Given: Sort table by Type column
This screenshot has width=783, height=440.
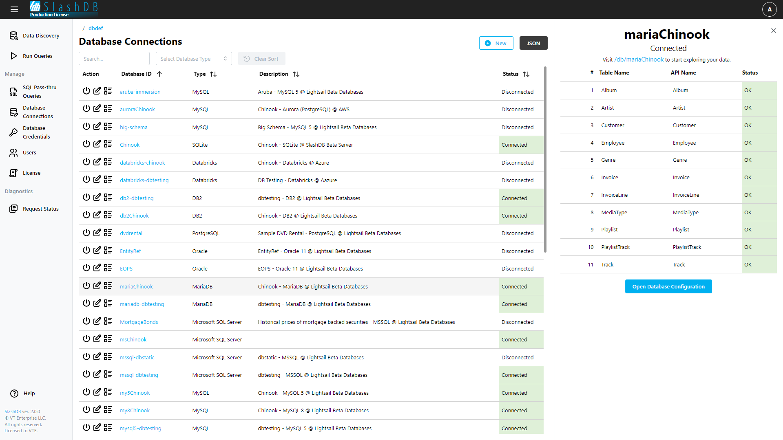Looking at the screenshot, I should (213, 74).
